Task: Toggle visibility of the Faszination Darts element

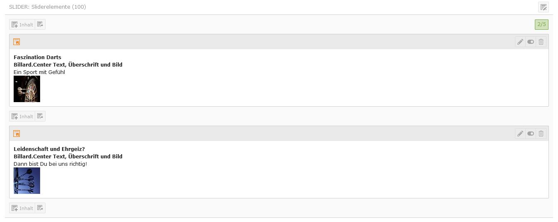Action: tap(531, 42)
